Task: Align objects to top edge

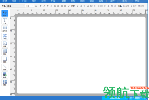Action: point(84,6)
